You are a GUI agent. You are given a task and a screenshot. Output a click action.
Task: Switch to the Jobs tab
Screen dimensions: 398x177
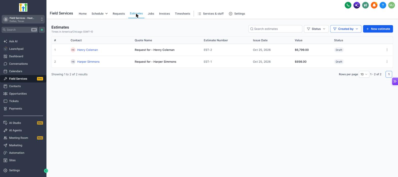[151, 14]
